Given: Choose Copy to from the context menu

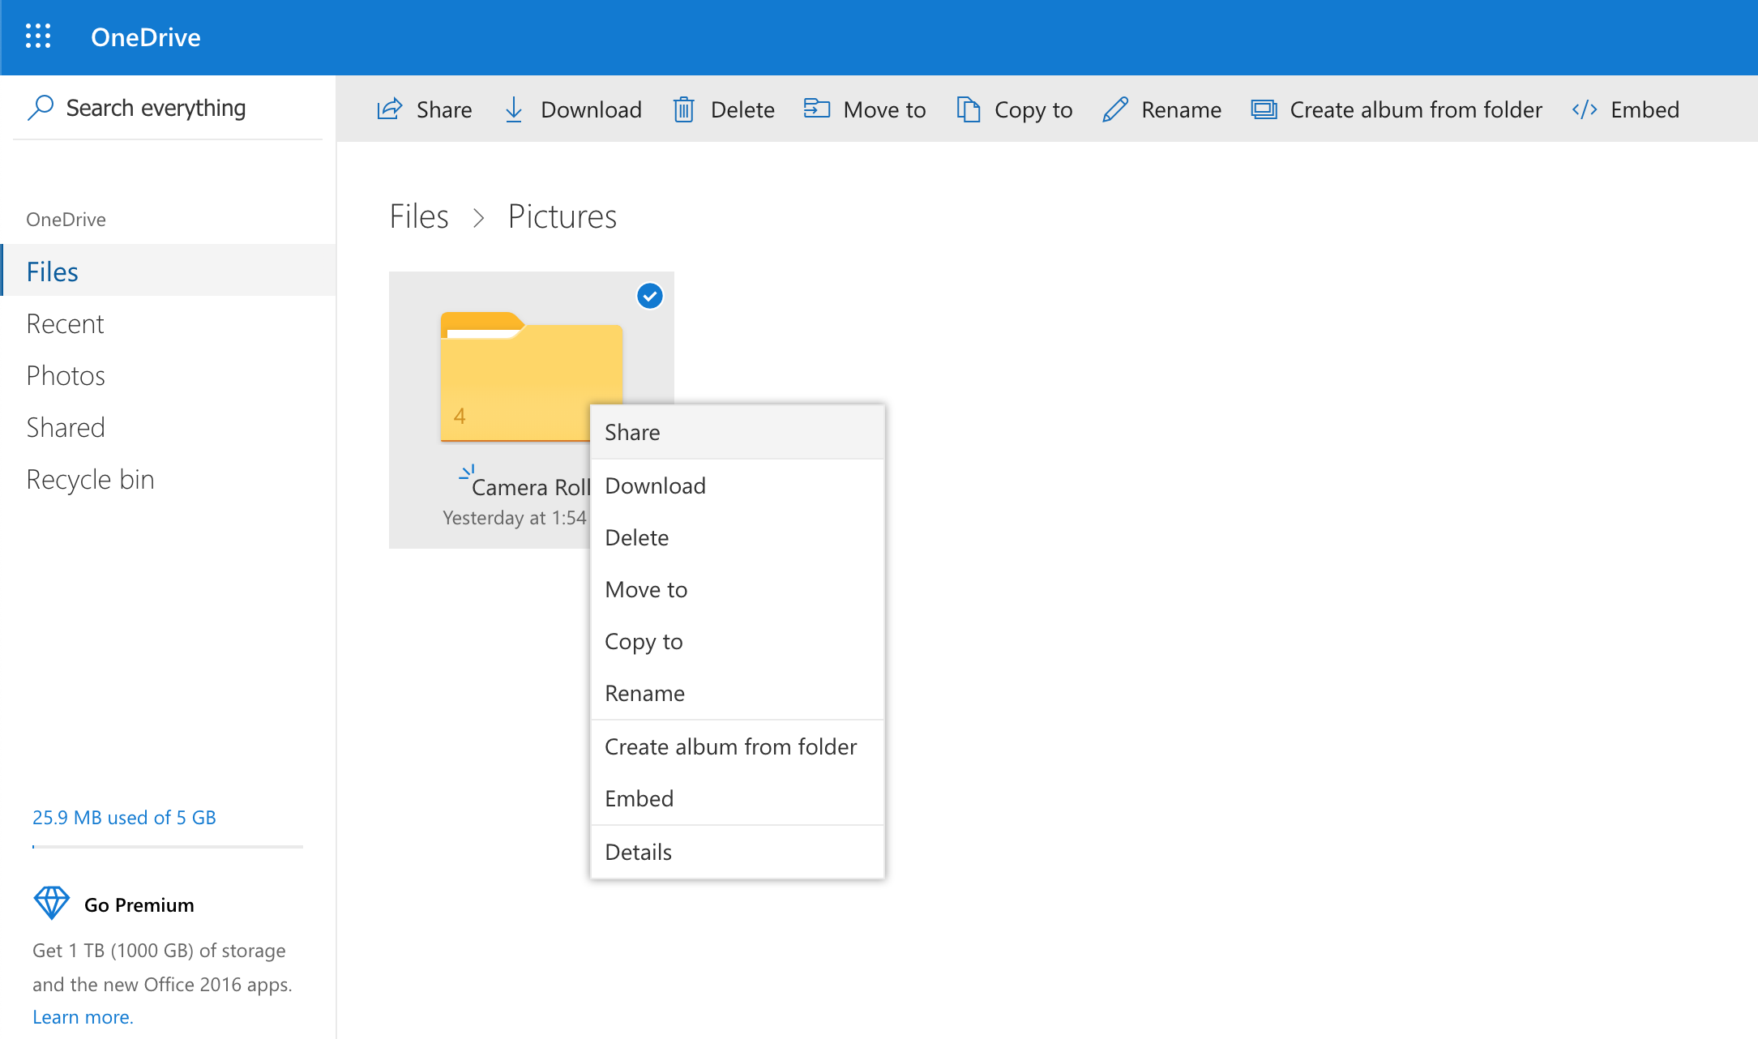Looking at the screenshot, I should [x=738, y=641].
